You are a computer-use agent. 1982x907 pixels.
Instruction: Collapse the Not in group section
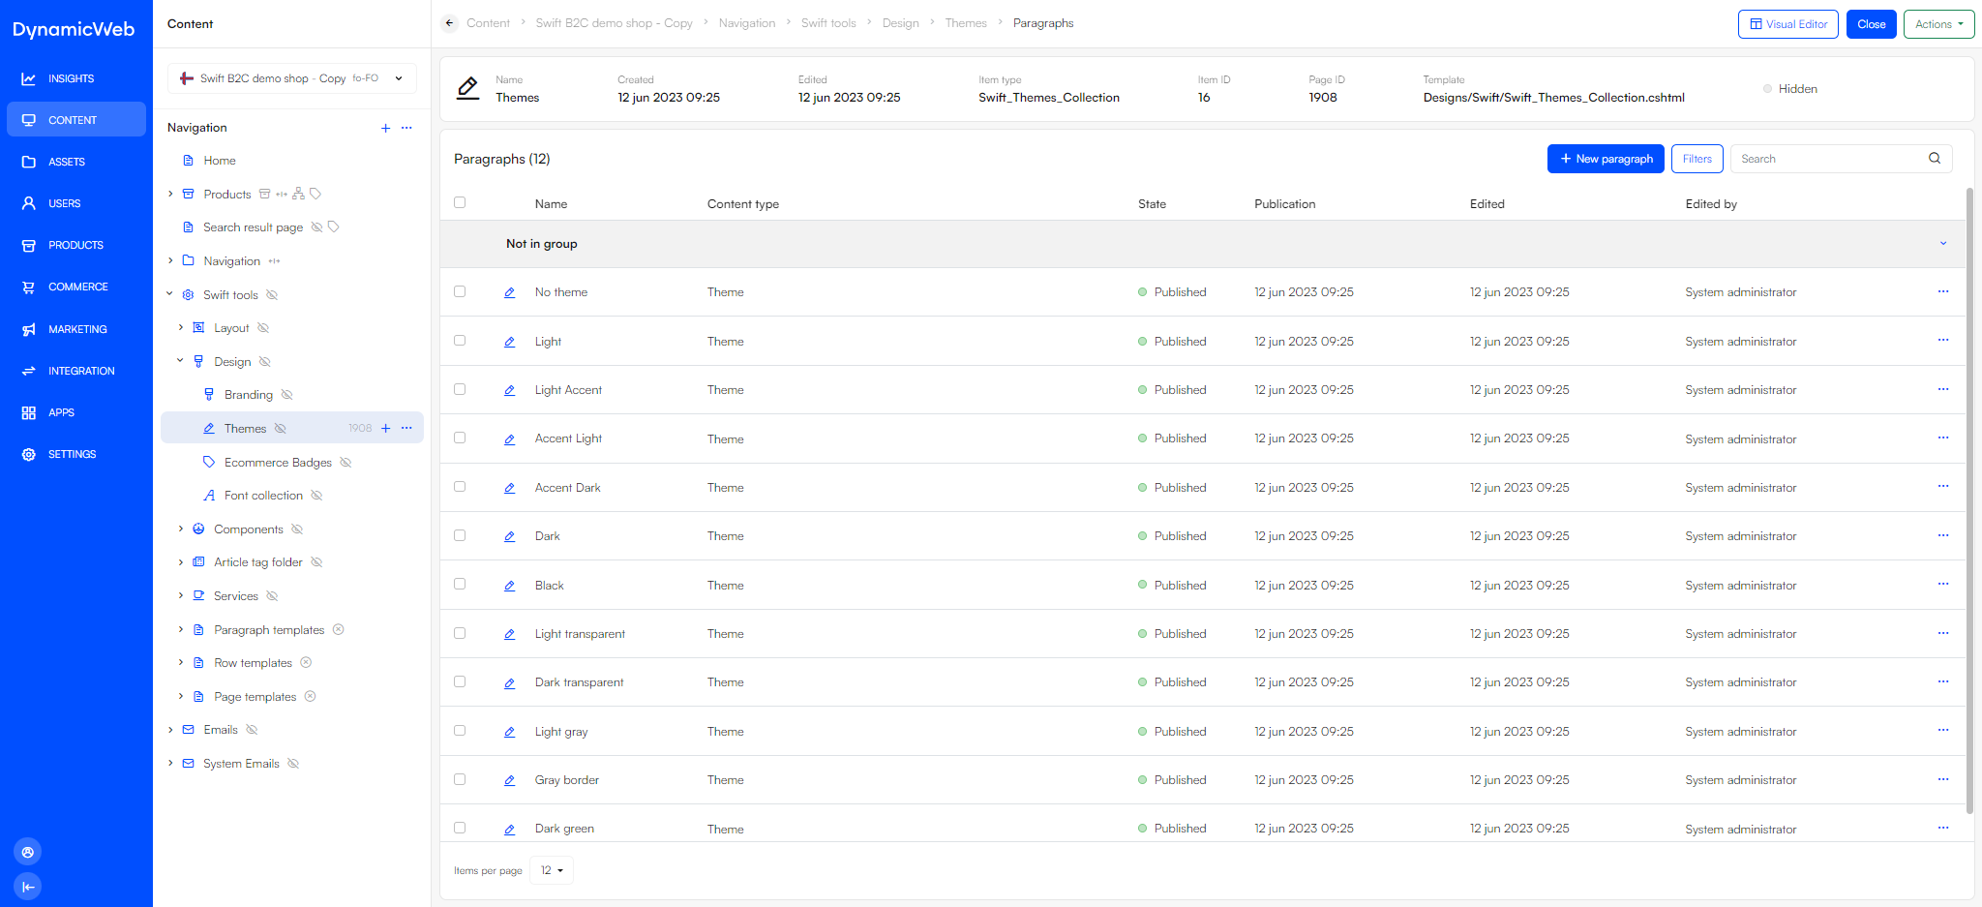1943,244
